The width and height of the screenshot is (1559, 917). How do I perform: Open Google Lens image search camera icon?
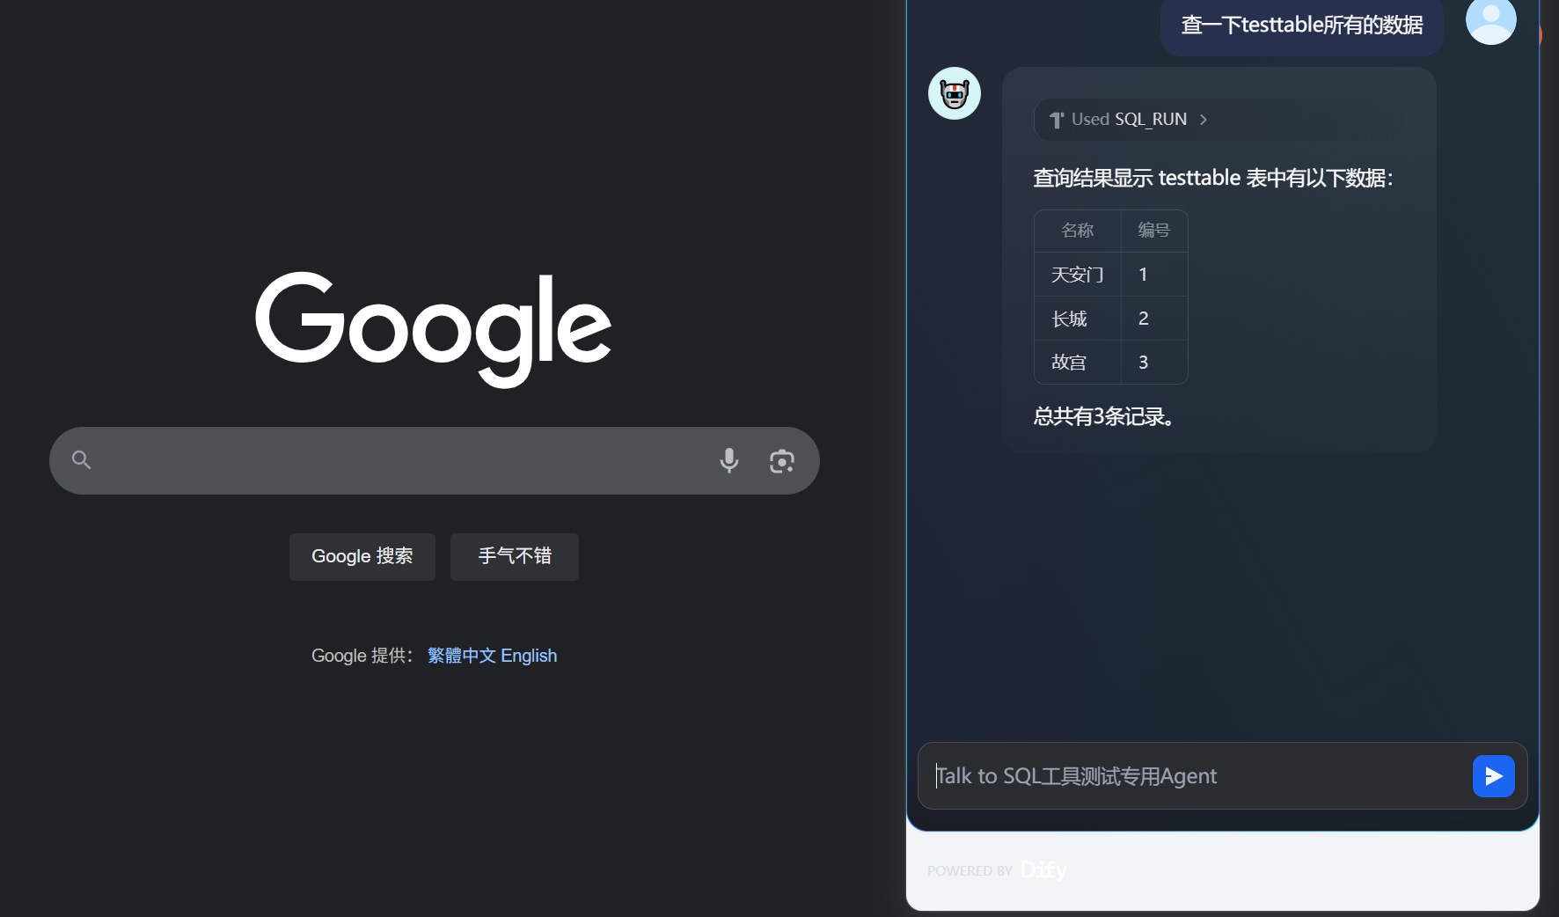[782, 460]
